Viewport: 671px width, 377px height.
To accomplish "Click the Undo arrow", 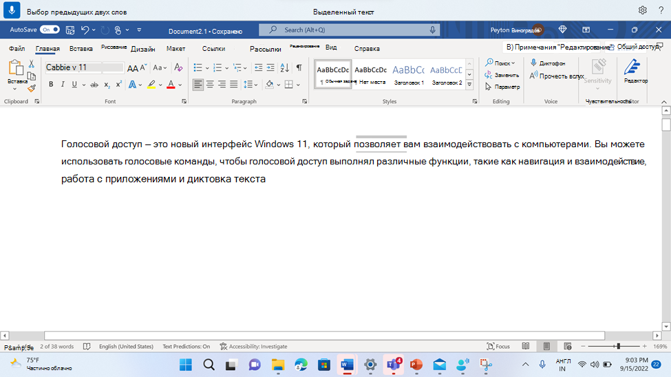I will point(85,30).
